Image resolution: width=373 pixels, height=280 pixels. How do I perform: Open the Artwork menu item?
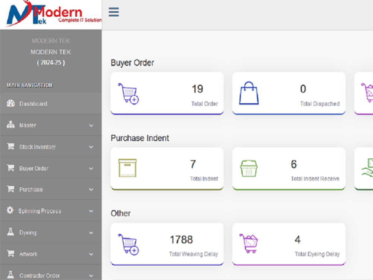(51, 254)
